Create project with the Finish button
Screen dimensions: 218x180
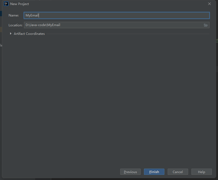pyautogui.click(x=154, y=172)
